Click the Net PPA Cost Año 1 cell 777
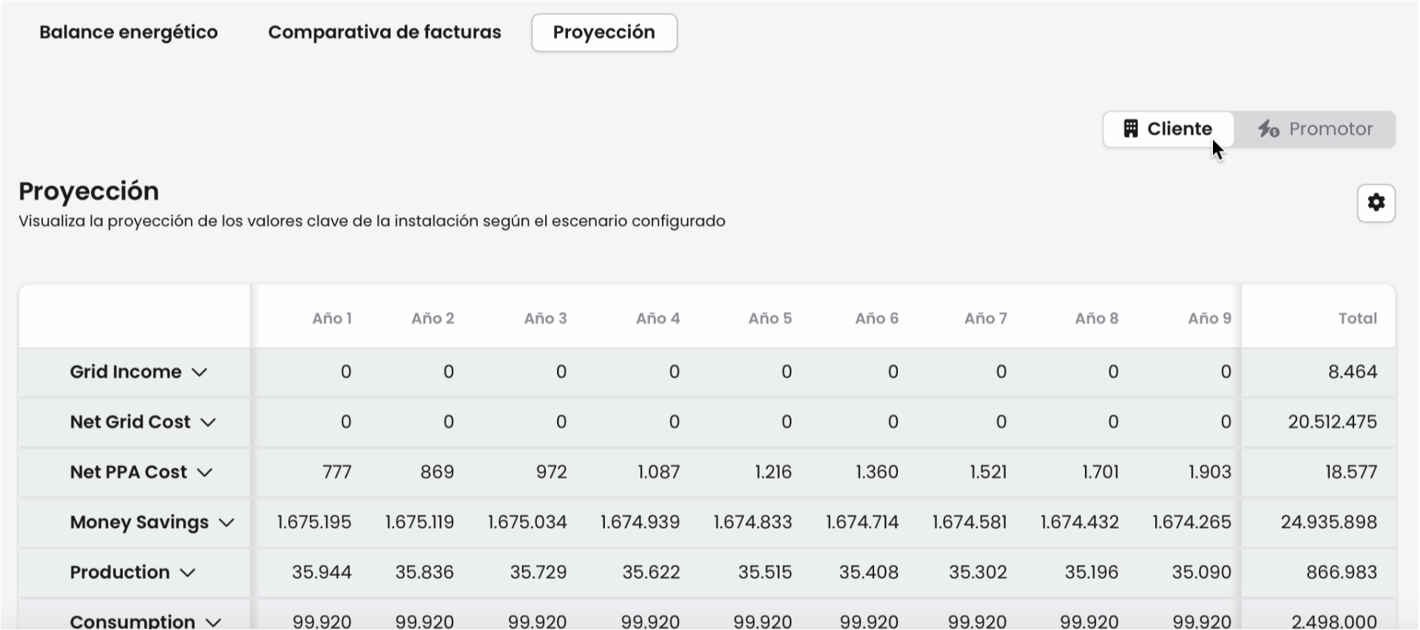Screen dimensions: 1420x630 click(337, 472)
